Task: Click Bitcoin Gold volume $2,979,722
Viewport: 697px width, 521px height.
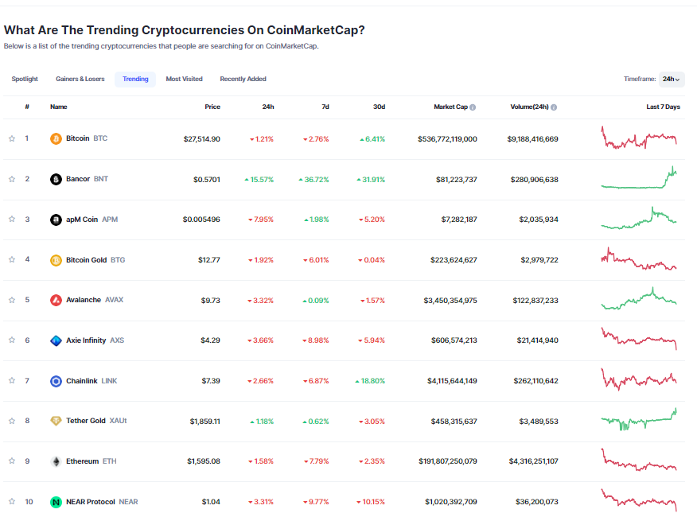Action: tap(539, 260)
